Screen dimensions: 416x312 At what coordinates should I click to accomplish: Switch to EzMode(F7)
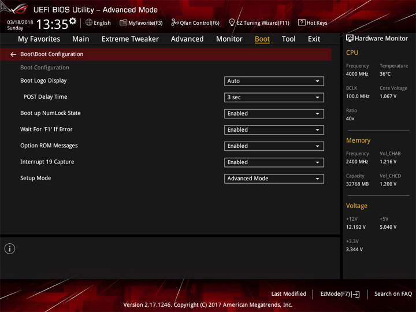point(340,294)
